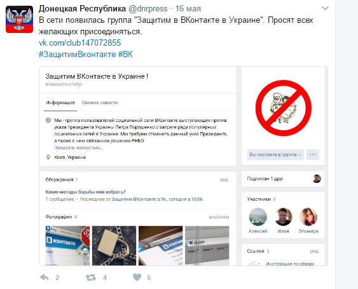
Task: Expand the tweet options chevron
Action: click(325, 8)
